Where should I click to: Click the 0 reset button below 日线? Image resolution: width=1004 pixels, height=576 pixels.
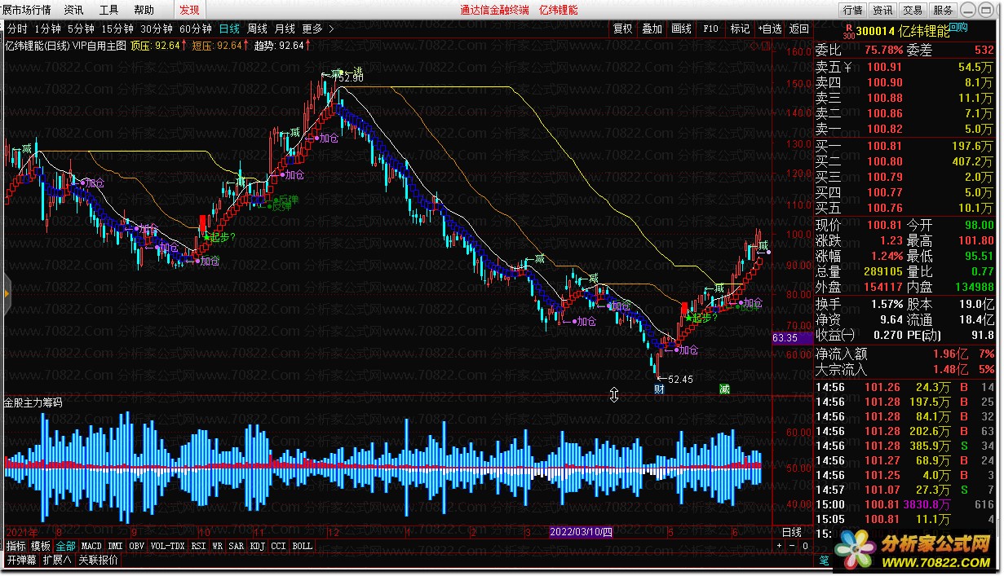pos(805,546)
